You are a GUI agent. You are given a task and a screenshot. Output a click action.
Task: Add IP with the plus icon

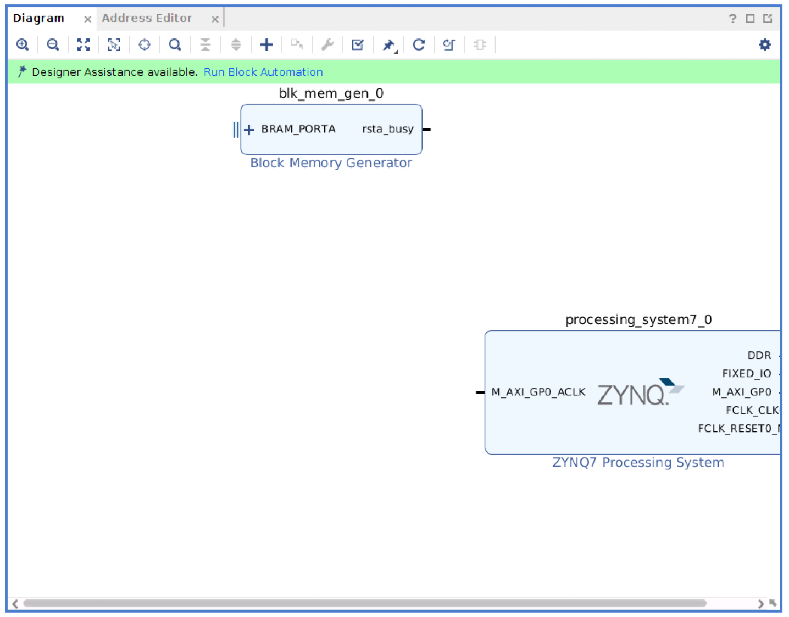(266, 44)
